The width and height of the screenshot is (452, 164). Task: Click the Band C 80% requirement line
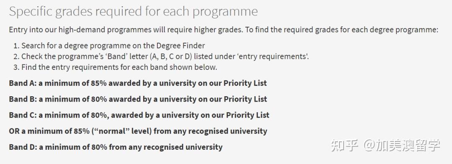139,115
